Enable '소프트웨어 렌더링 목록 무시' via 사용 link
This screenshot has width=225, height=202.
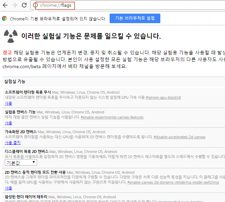9,103
